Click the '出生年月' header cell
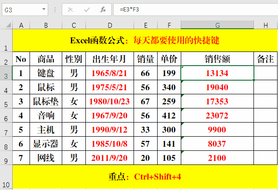The image size is (278, 190). [109, 59]
